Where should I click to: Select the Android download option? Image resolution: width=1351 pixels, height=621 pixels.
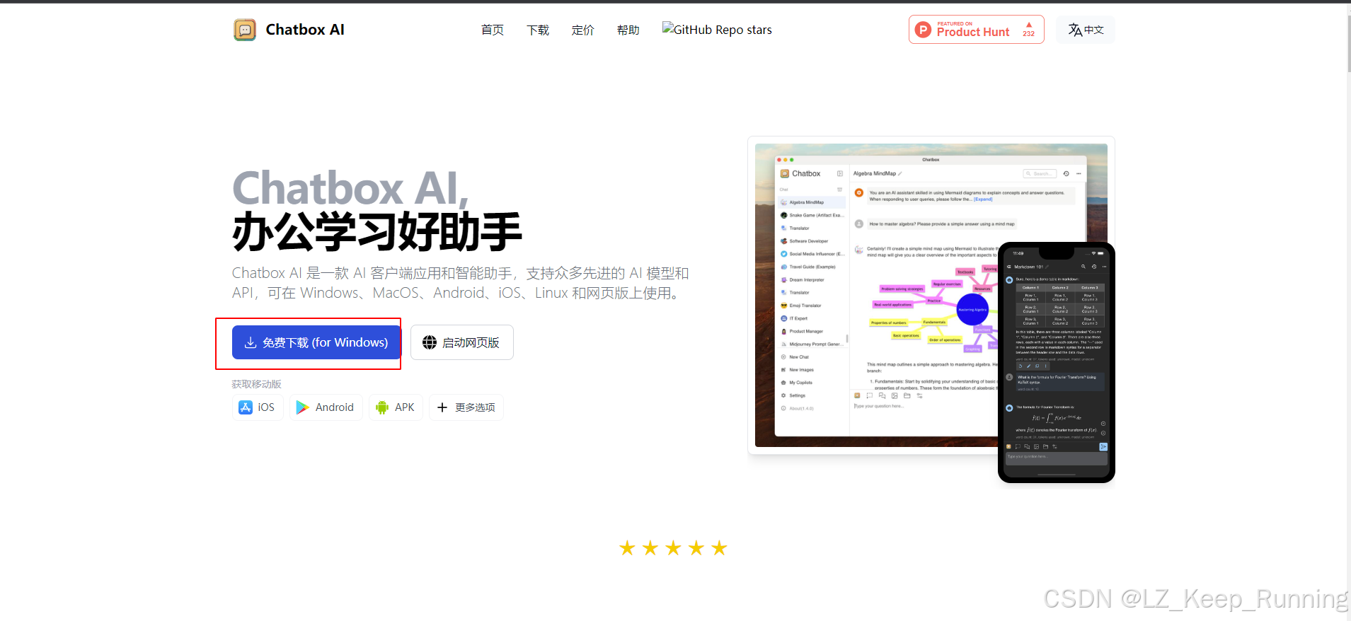tap(326, 407)
